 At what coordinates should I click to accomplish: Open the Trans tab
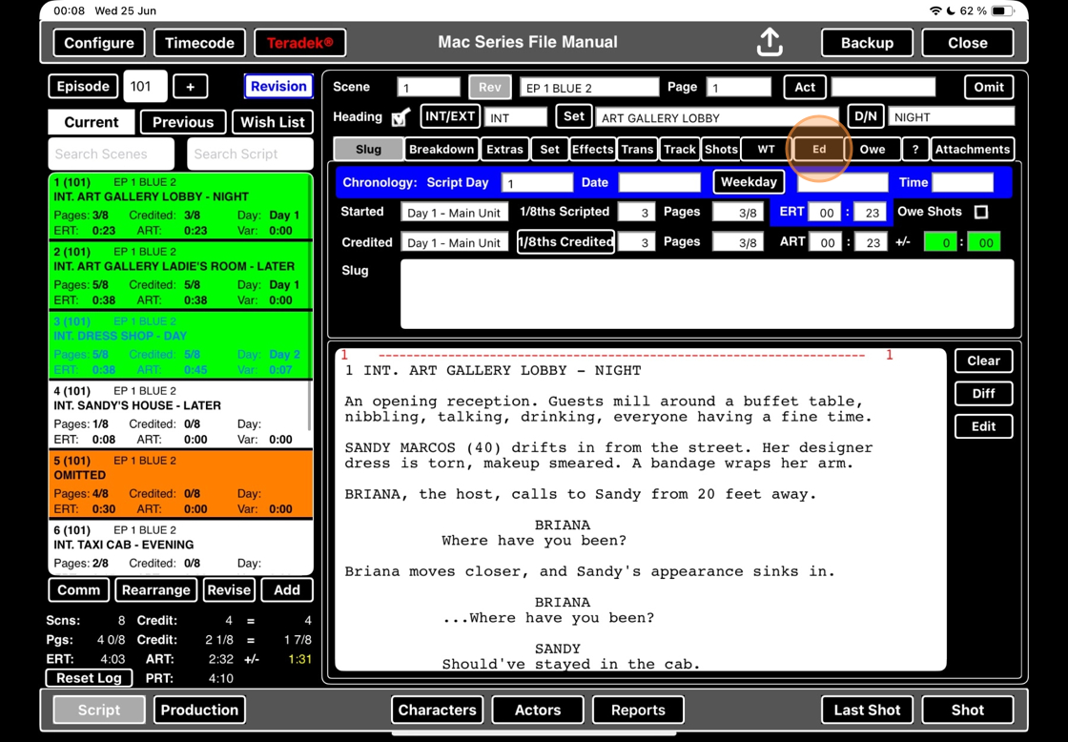pyautogui.click(x=637, y=149)
